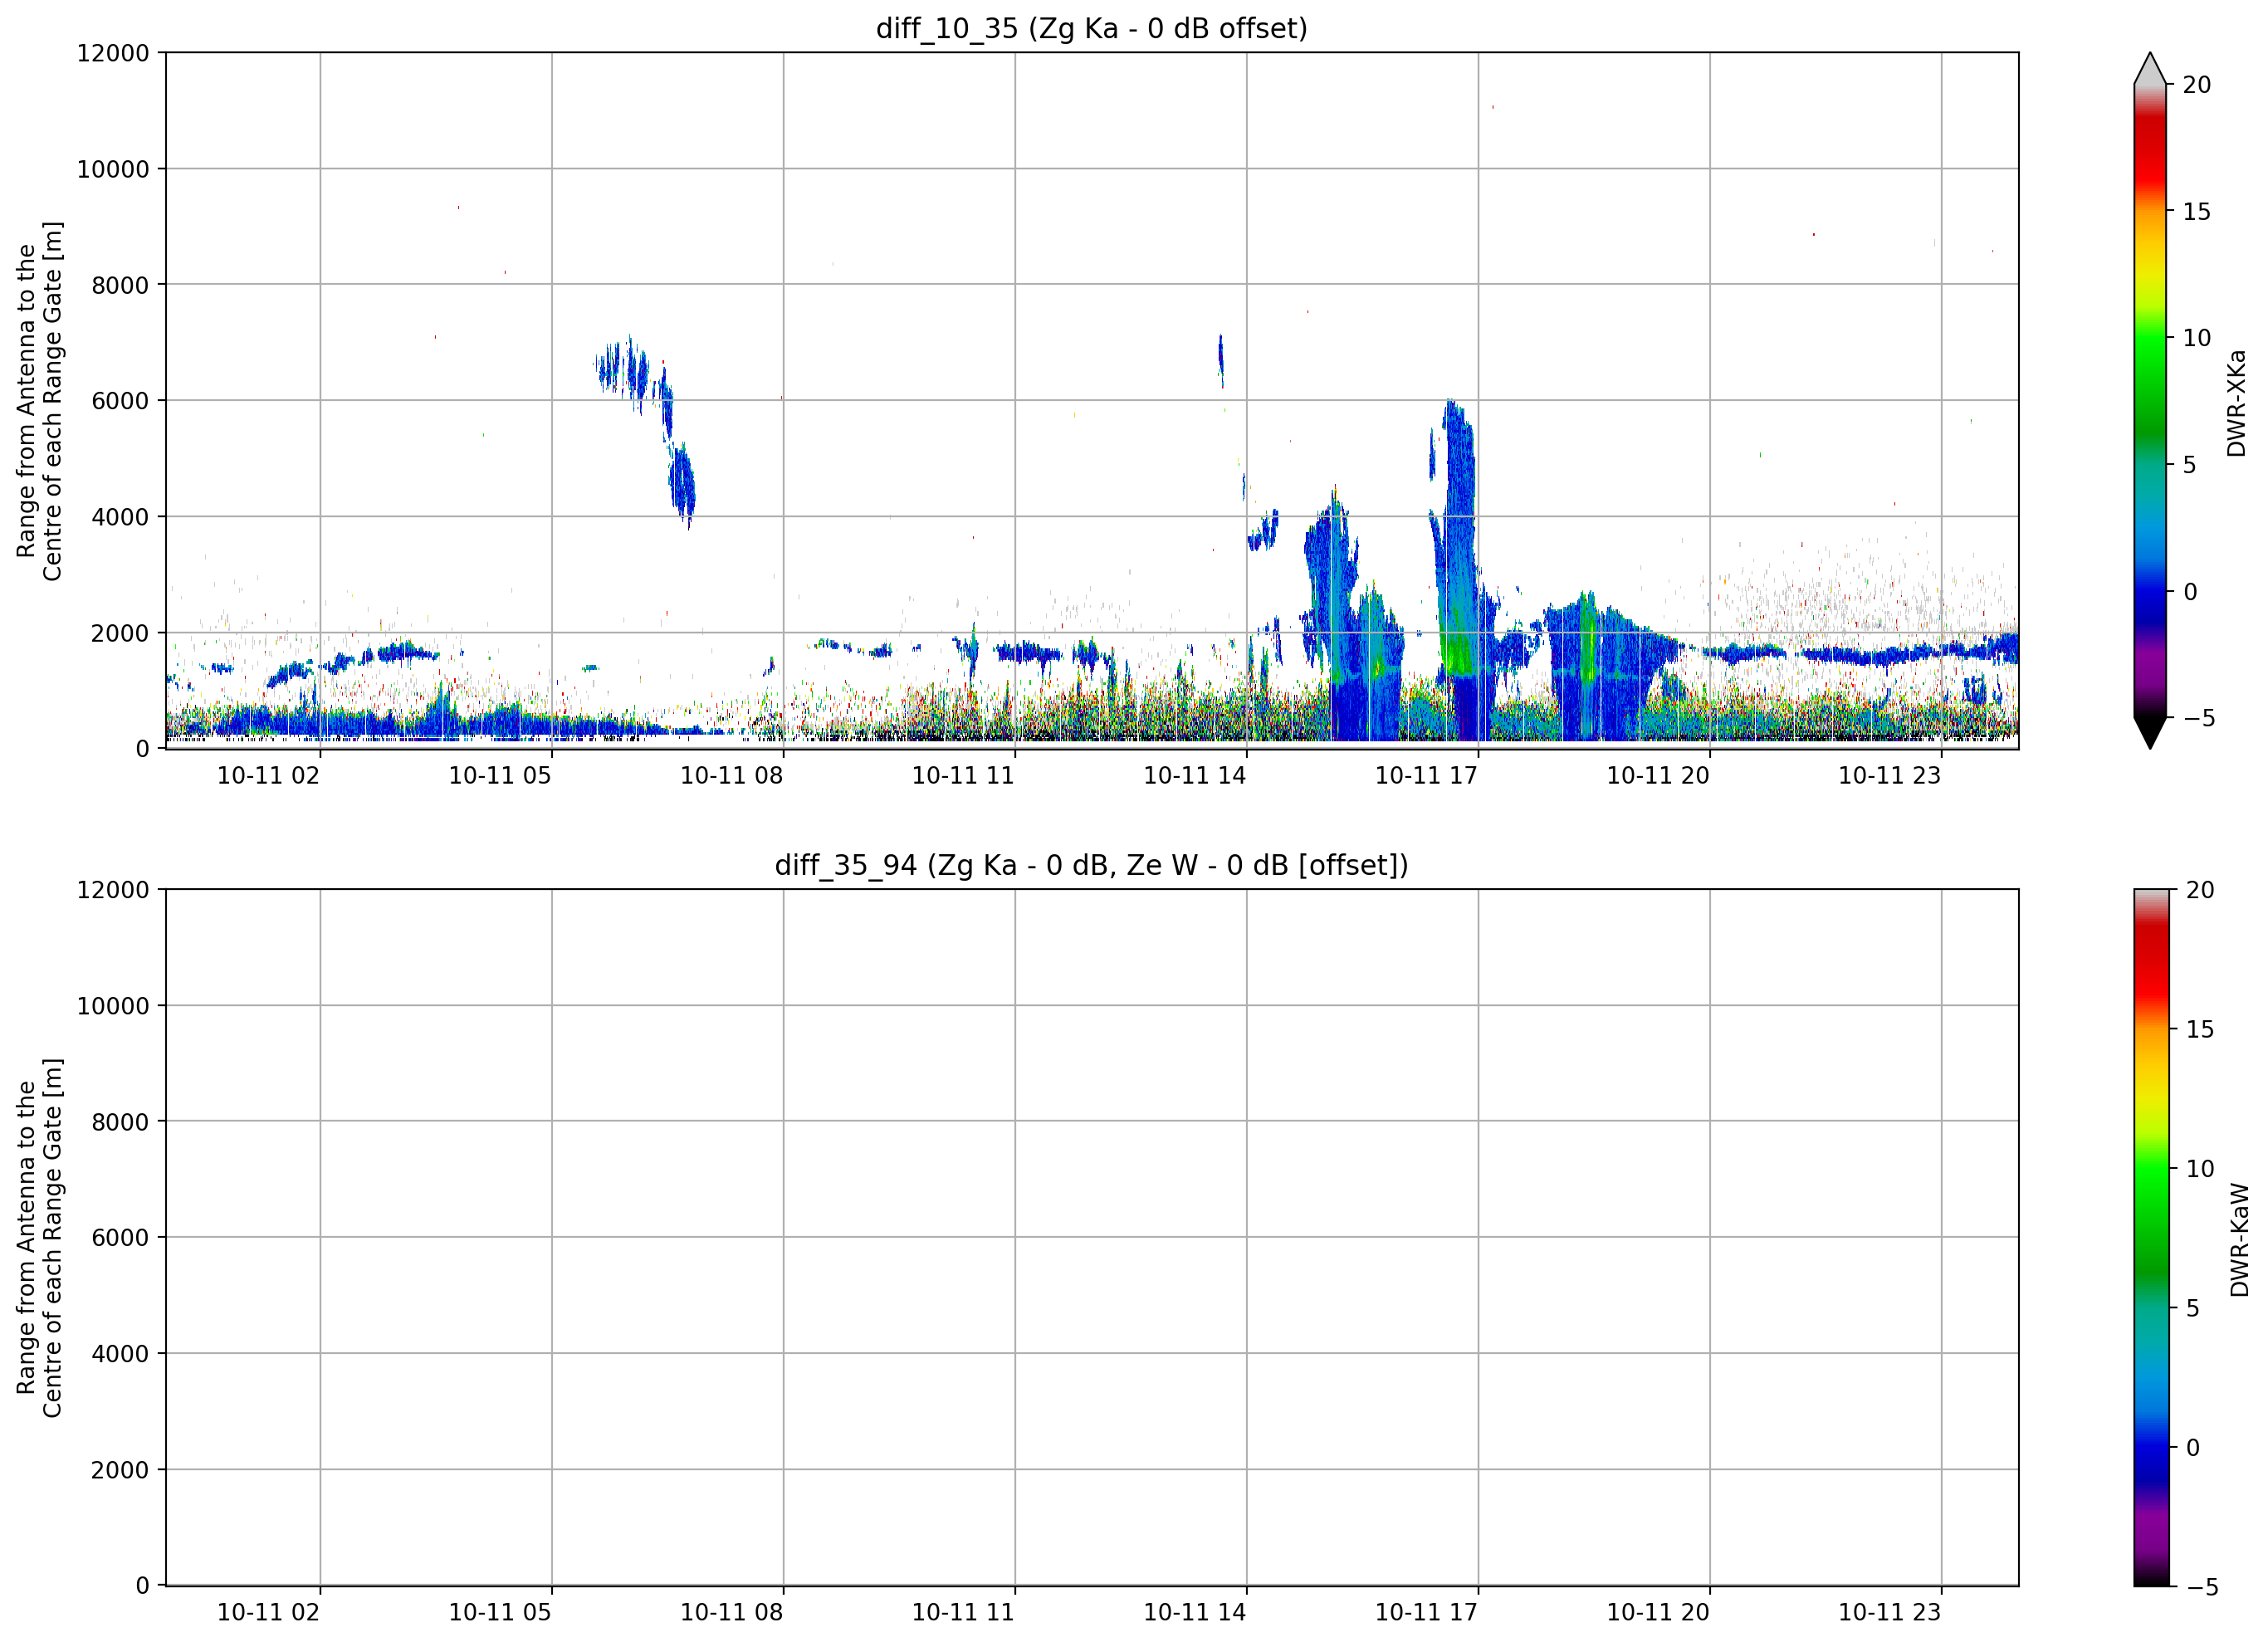Click the top plot's y-axis range title
Screen dimensions: 2268x1642
pos(39,401)
